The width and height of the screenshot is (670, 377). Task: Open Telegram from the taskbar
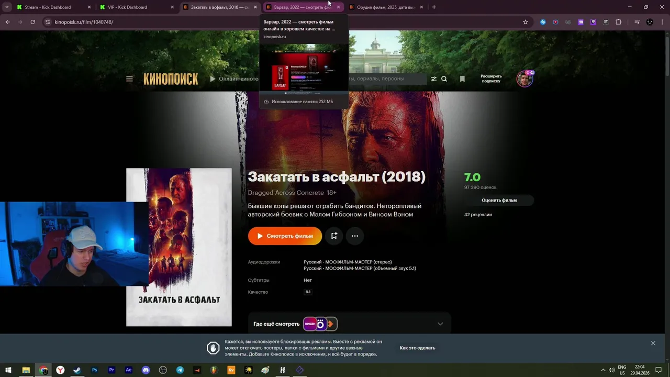tap(180, 370)
